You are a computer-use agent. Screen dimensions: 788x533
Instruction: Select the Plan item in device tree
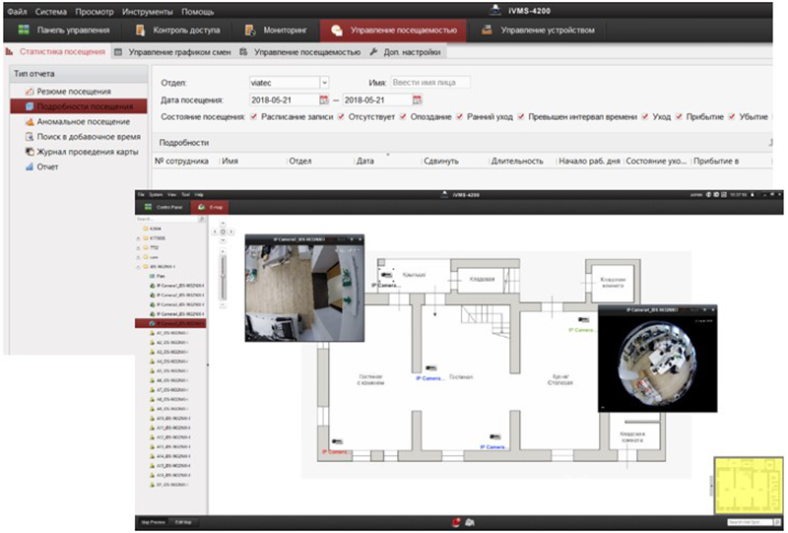157,276
